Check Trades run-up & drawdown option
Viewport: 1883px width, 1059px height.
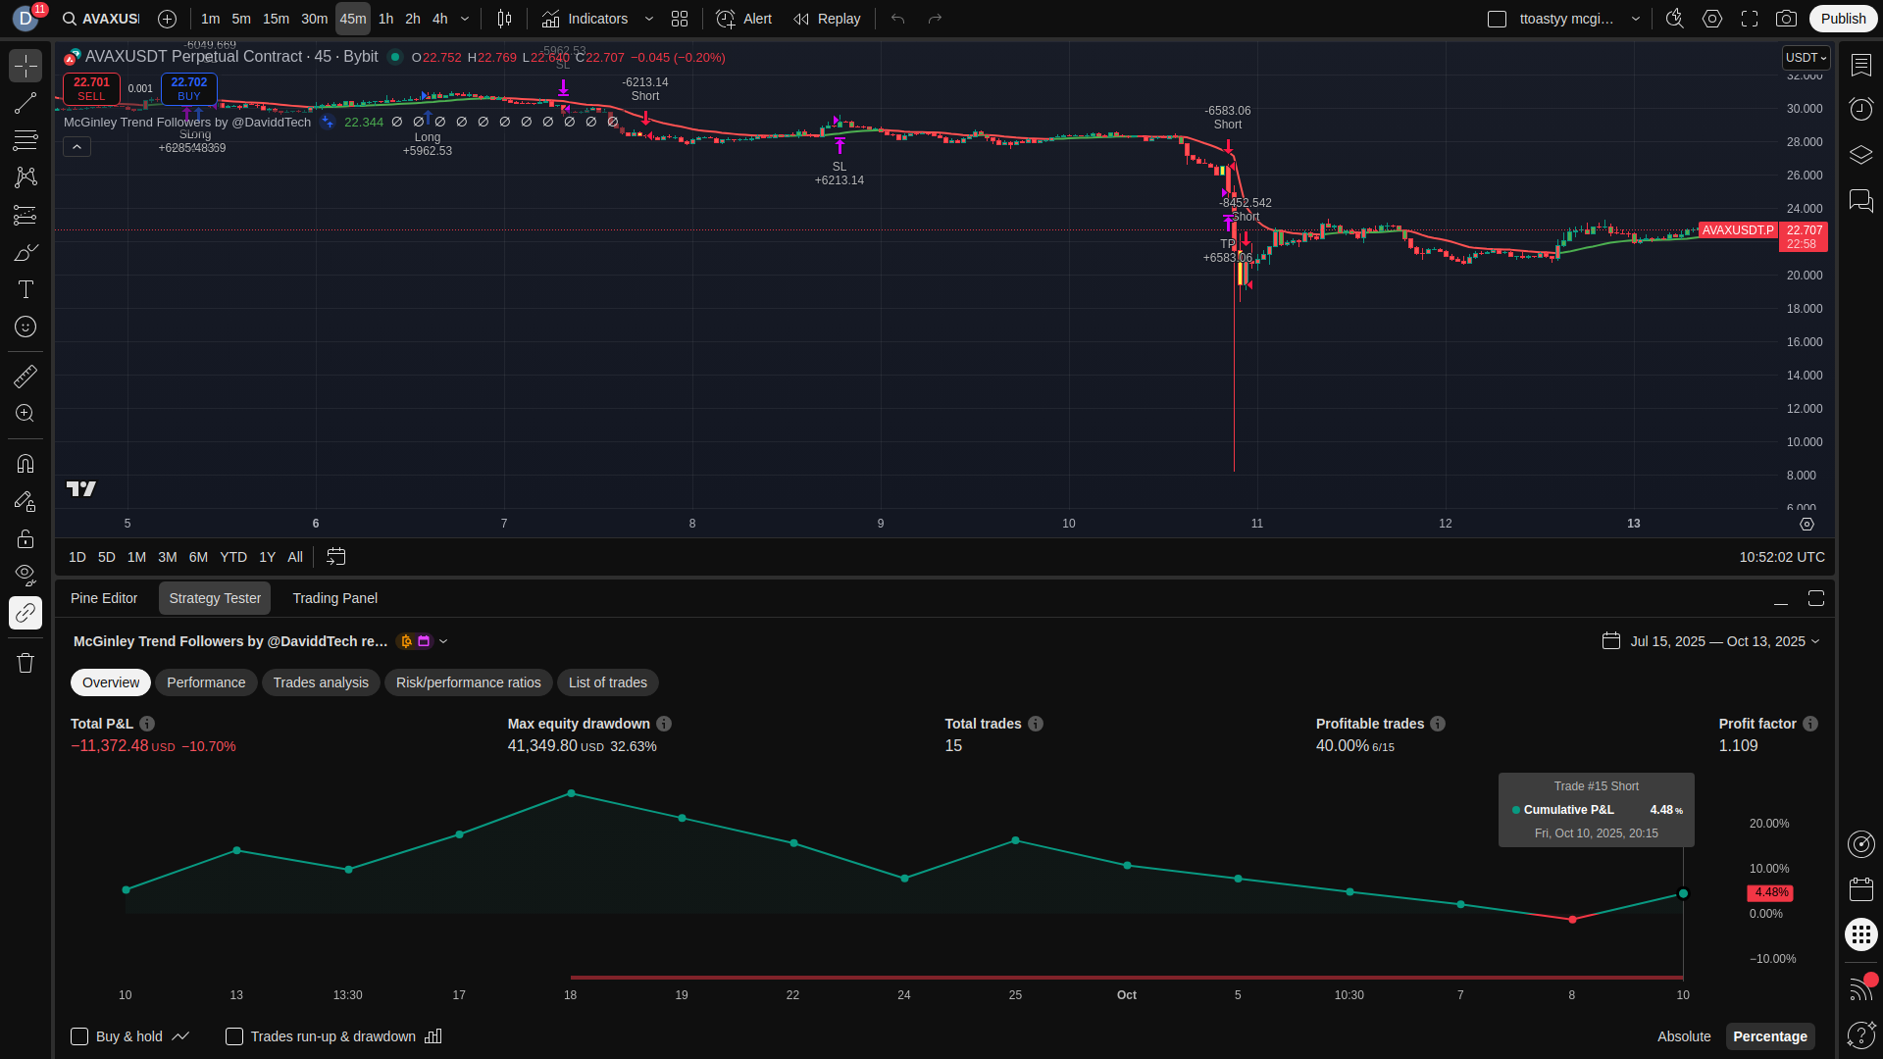pyautogui.click(x=234, y=1036)
